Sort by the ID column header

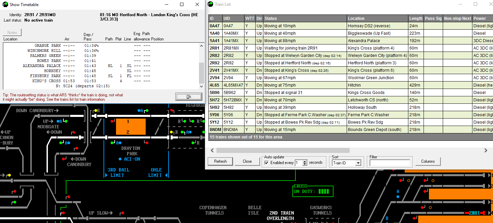pyautogui.click(x=215, y=19)
